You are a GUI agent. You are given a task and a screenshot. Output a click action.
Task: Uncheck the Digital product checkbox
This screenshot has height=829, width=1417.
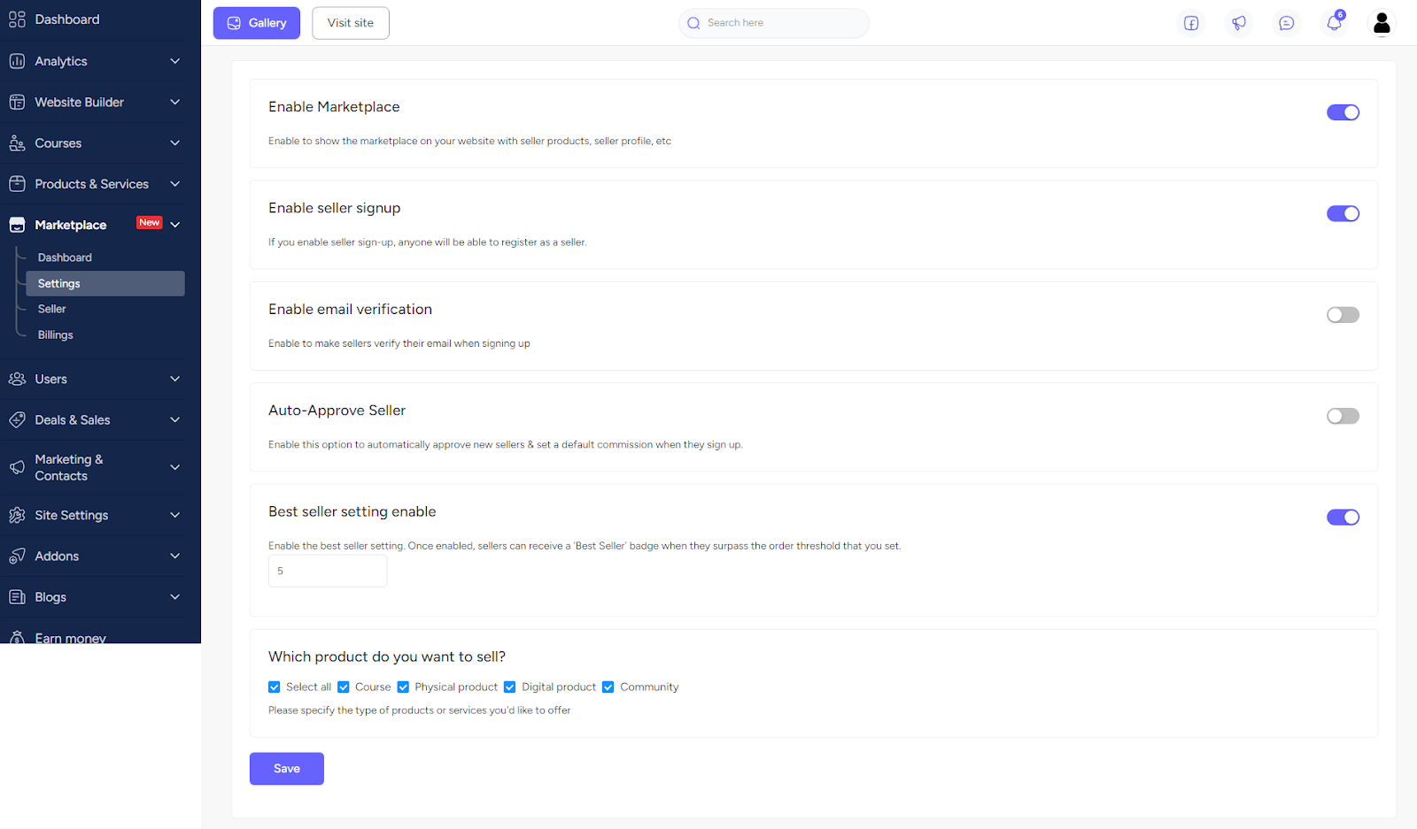coord(510,687)
